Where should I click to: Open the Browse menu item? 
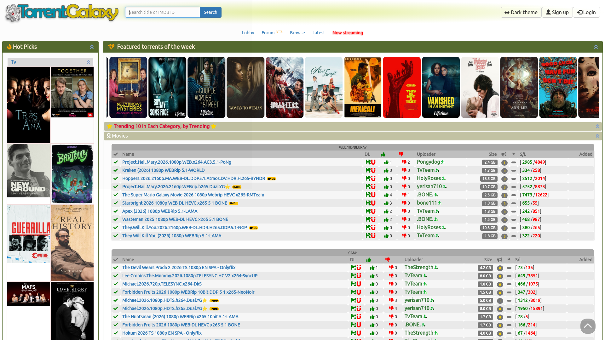click(297, 33)
